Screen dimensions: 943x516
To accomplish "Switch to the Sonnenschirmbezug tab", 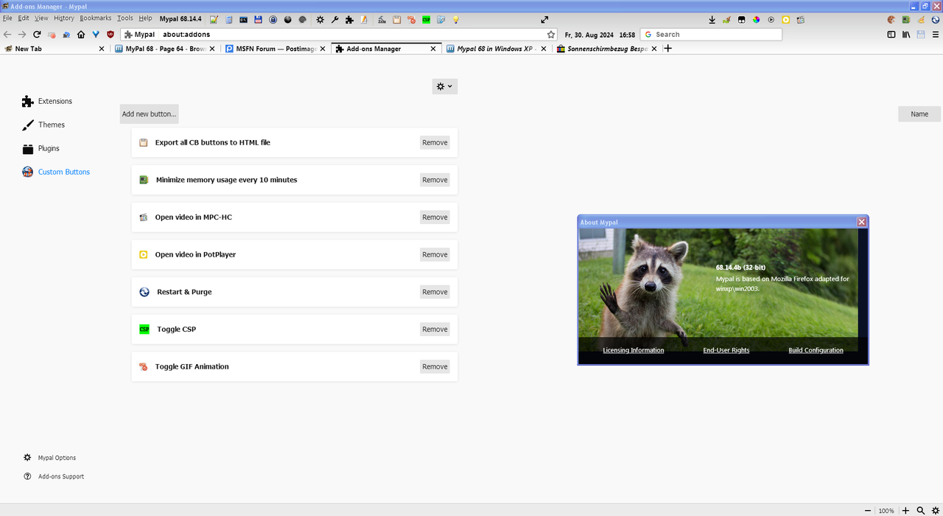I will 608,49.
